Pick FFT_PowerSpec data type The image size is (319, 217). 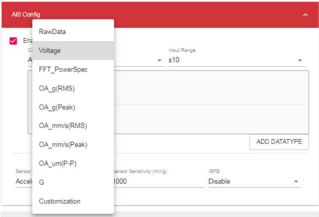click(x=73, y=69)
